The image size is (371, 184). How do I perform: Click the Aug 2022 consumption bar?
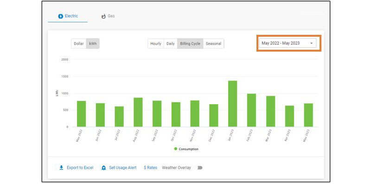tap(138, 112)
